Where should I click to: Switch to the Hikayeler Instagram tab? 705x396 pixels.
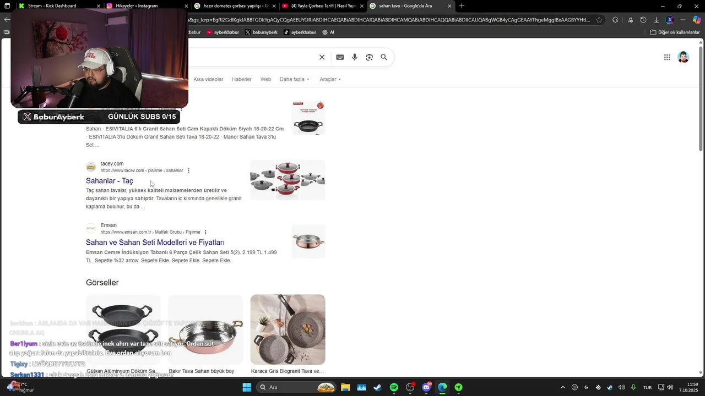pos(147,5)
